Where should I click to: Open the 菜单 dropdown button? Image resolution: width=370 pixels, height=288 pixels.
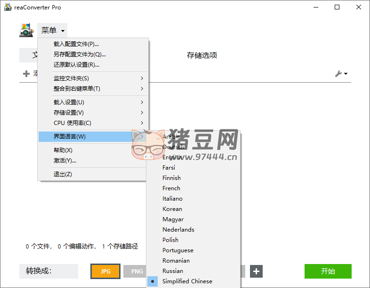tap(52, 31)
